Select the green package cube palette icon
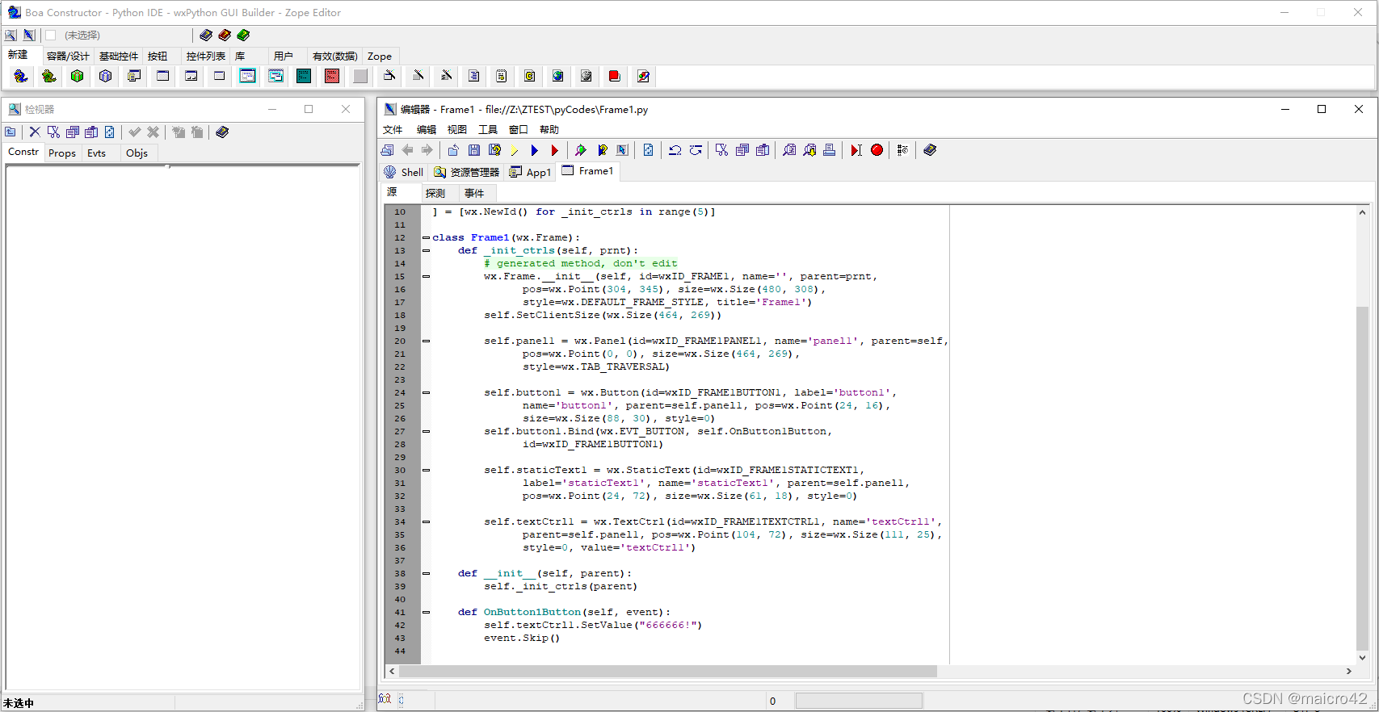The image size is (1379, 712). pyautogui.click(x=77, y=76)
